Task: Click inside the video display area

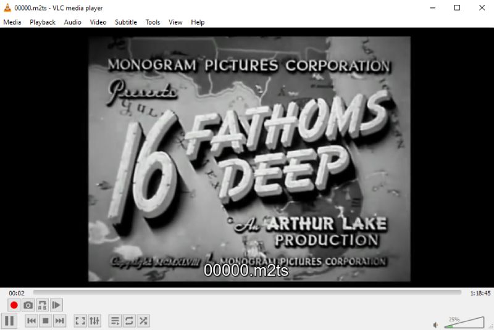Action: coord(247,158)
